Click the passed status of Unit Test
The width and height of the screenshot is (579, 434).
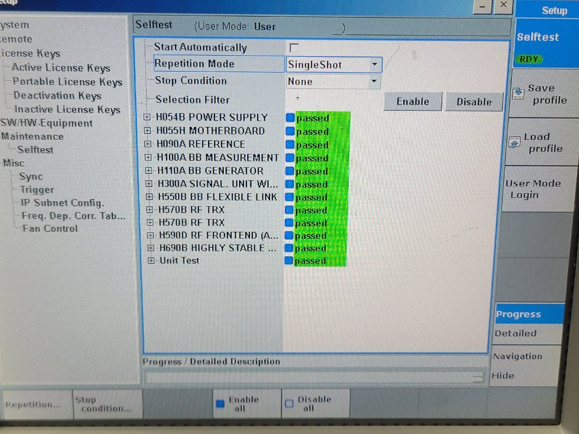(311, 261)
